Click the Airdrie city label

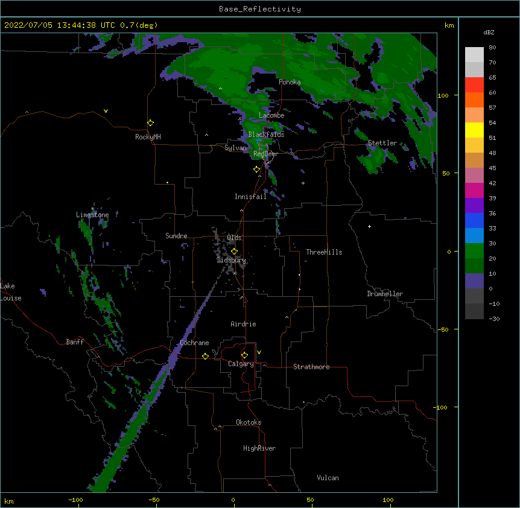coord(243,324)
